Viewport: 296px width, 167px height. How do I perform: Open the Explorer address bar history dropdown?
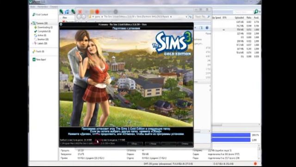186,17
